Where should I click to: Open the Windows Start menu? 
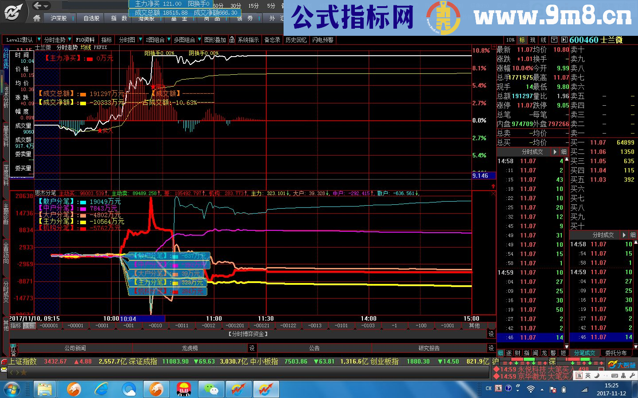(12, 390)
